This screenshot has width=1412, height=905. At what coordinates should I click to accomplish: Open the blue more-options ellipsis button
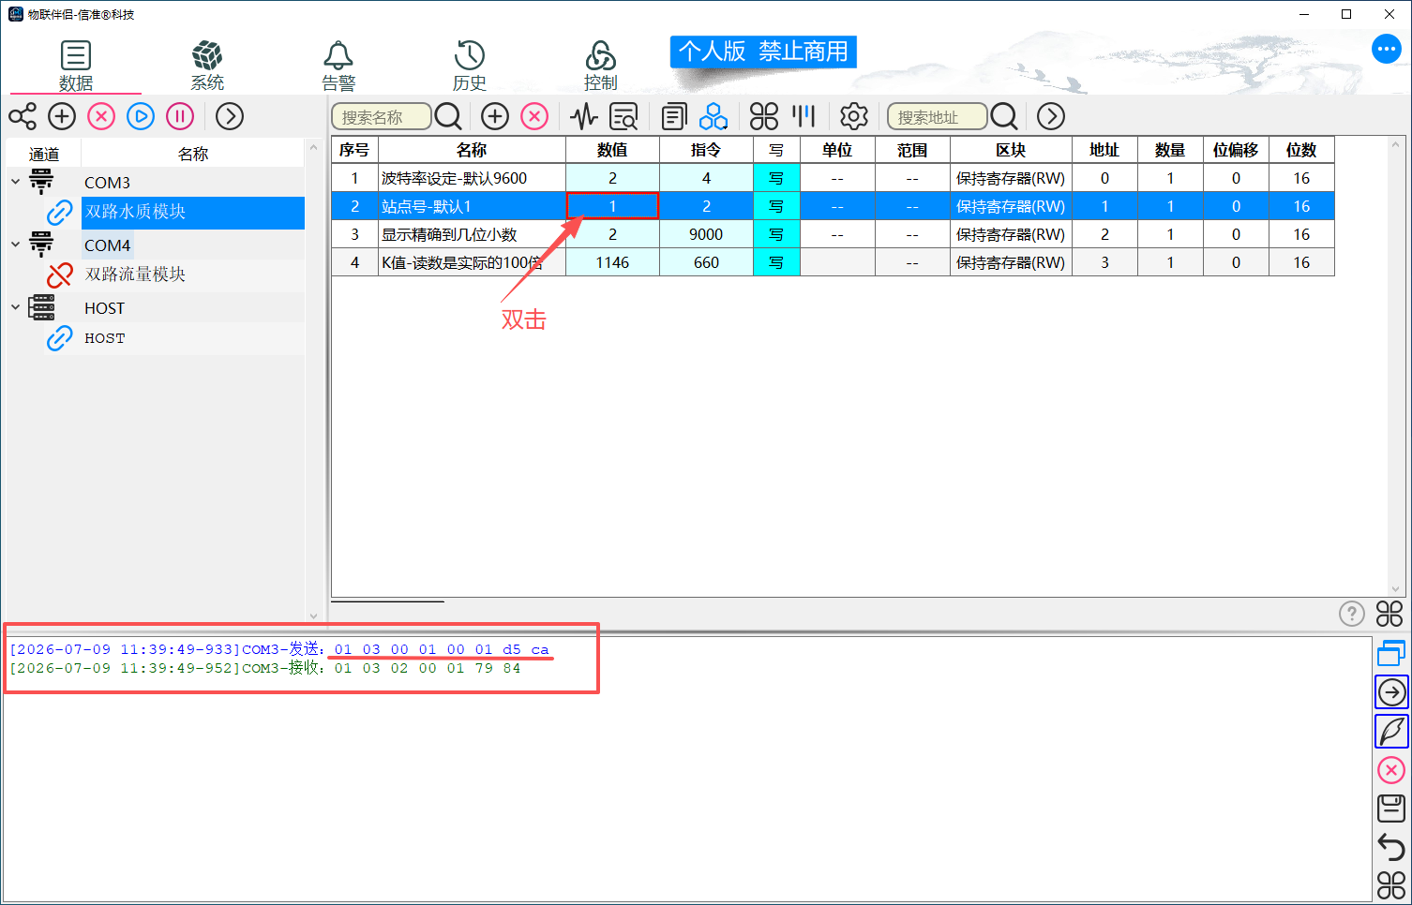point(1386,49)
